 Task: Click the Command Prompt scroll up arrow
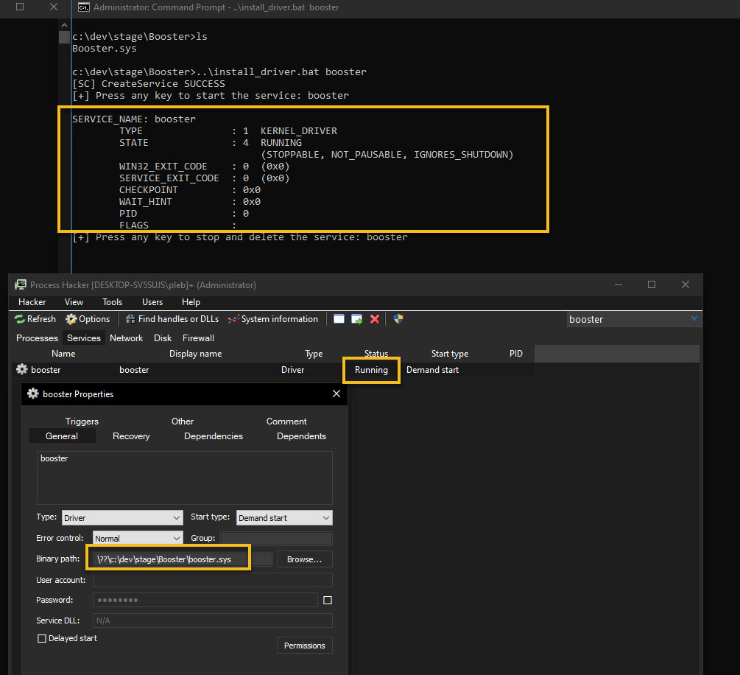point(64,25)
